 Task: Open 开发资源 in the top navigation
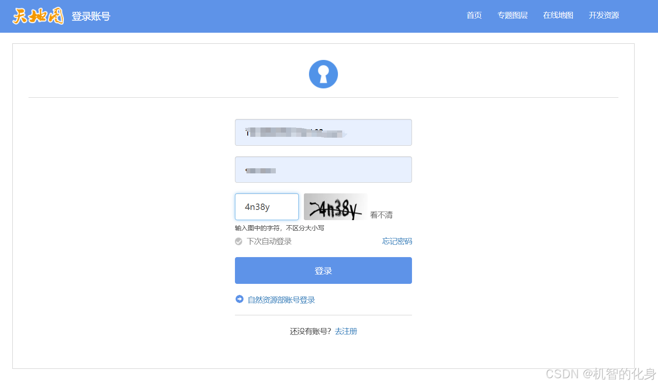pyautogui.click(x=604, y=15)
